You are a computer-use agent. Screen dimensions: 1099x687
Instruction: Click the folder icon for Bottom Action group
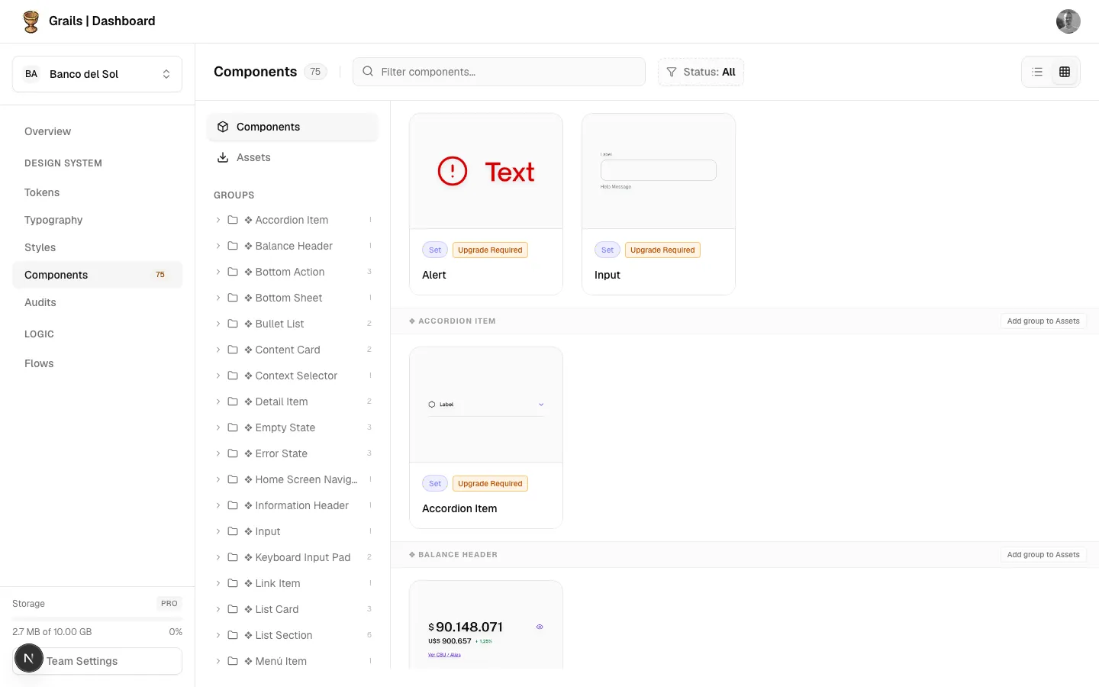233,272
